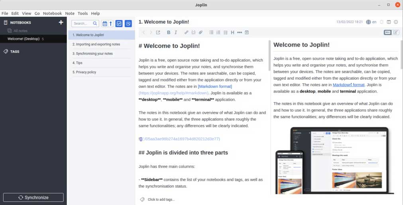
Task: Click the new to-do button
Action: [x=119, y=24]
